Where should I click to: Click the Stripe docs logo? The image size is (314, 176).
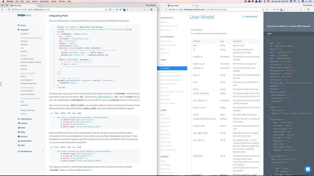tap(24, 15)
